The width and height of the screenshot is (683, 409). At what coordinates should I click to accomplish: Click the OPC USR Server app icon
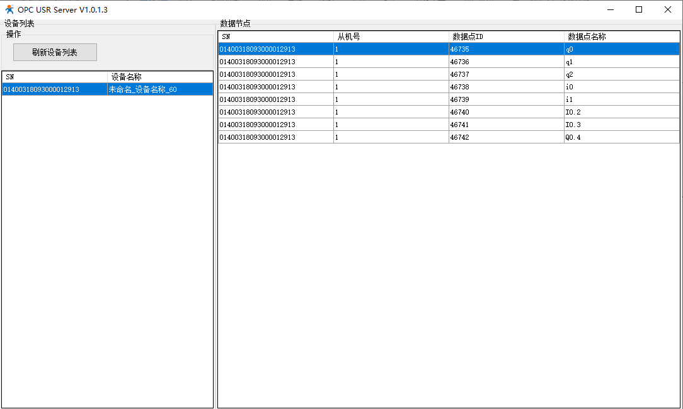[x=9, y=9]
